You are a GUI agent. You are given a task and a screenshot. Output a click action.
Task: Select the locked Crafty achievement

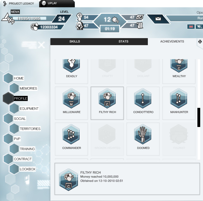point(107,71)
